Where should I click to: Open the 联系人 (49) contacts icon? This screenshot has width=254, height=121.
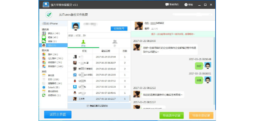click(x=44, y=33)
